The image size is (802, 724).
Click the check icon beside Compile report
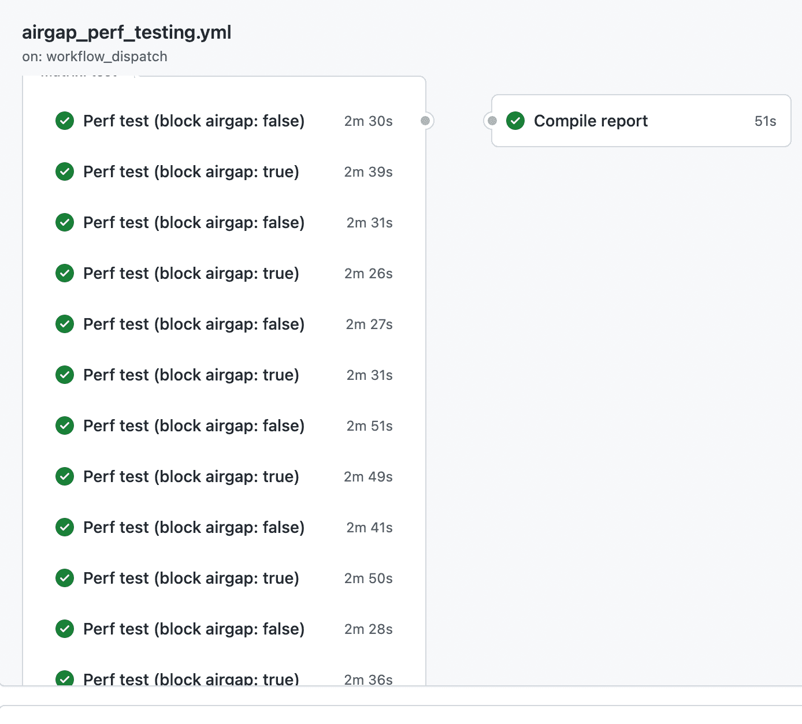point(515,121)
